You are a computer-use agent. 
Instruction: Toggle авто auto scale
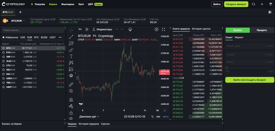166,117
